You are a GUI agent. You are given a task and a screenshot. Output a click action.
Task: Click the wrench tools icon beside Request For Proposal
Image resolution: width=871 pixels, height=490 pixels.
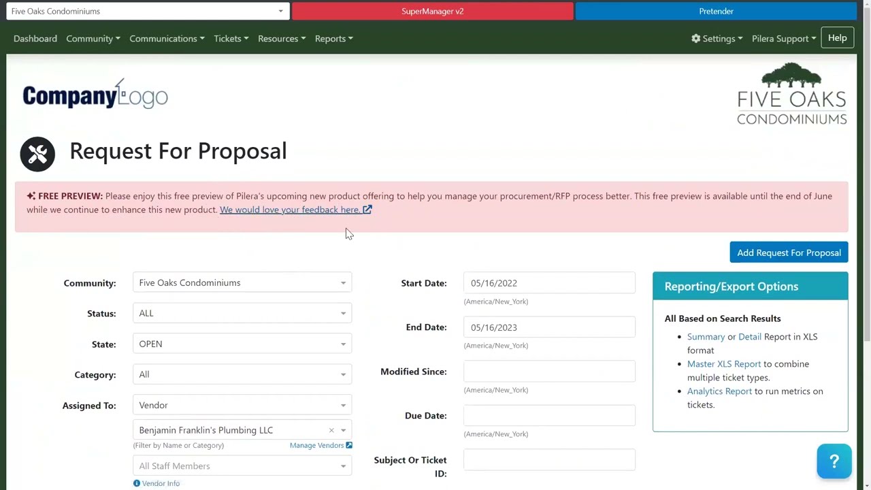[x=37, y=154]
